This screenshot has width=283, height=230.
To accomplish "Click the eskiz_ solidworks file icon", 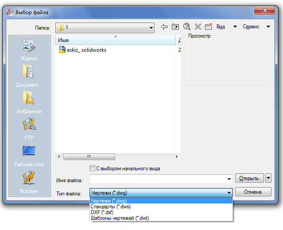I will 62,50.
